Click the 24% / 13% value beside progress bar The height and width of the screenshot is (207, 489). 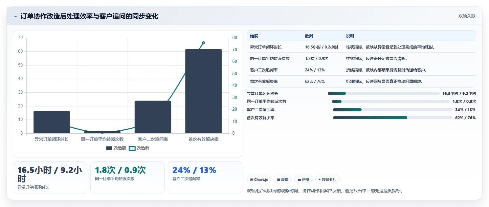tap(465, 110)
